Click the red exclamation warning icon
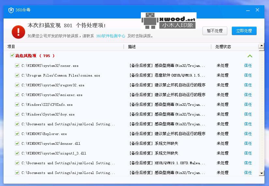 [18, 32]
